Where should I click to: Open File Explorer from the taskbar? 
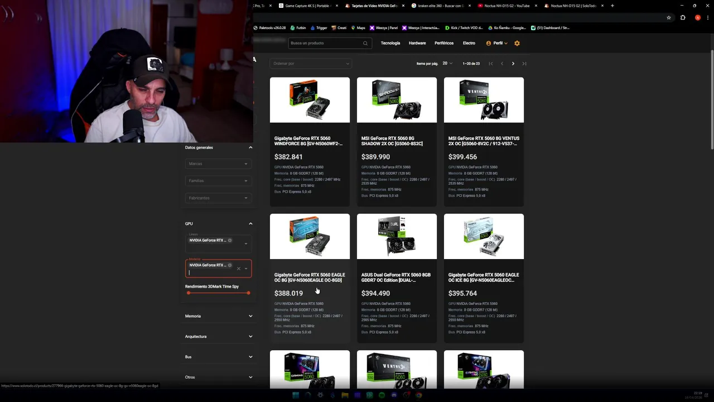click(345, 395)
